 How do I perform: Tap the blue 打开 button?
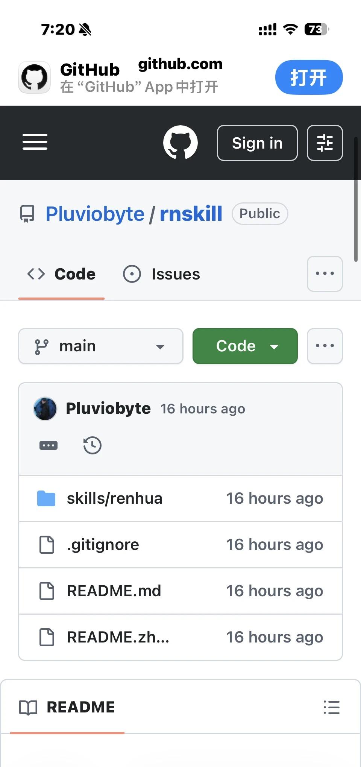309,77
